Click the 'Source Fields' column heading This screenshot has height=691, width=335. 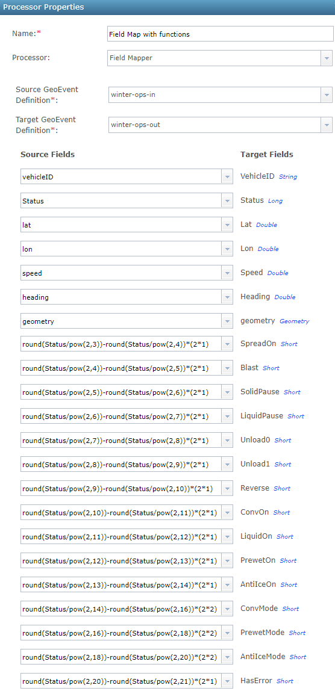48,154
